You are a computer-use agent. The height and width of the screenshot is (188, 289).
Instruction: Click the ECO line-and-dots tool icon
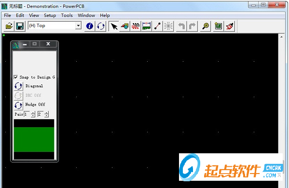157,26
